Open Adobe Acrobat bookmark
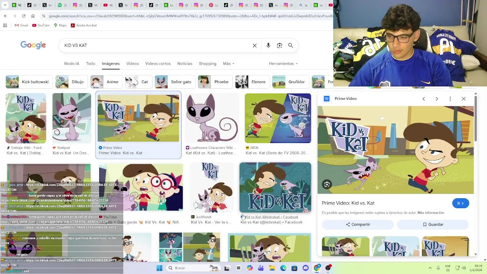 pos(84,25)
